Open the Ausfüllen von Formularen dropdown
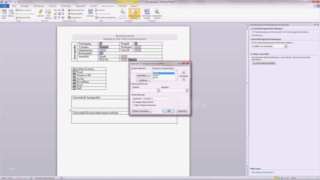The width and height of the screenshot is (320, 180). click(286, 46)
